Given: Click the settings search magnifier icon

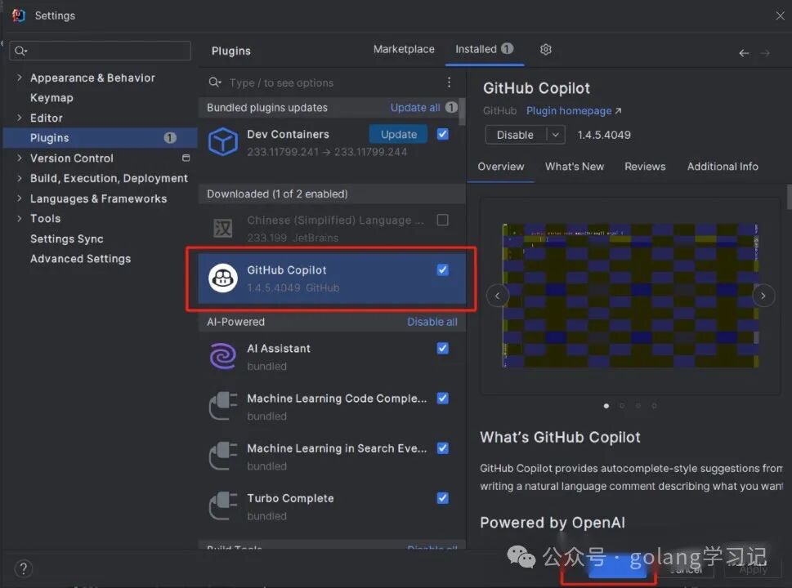Looking at the screenshot, I should 20,51.
